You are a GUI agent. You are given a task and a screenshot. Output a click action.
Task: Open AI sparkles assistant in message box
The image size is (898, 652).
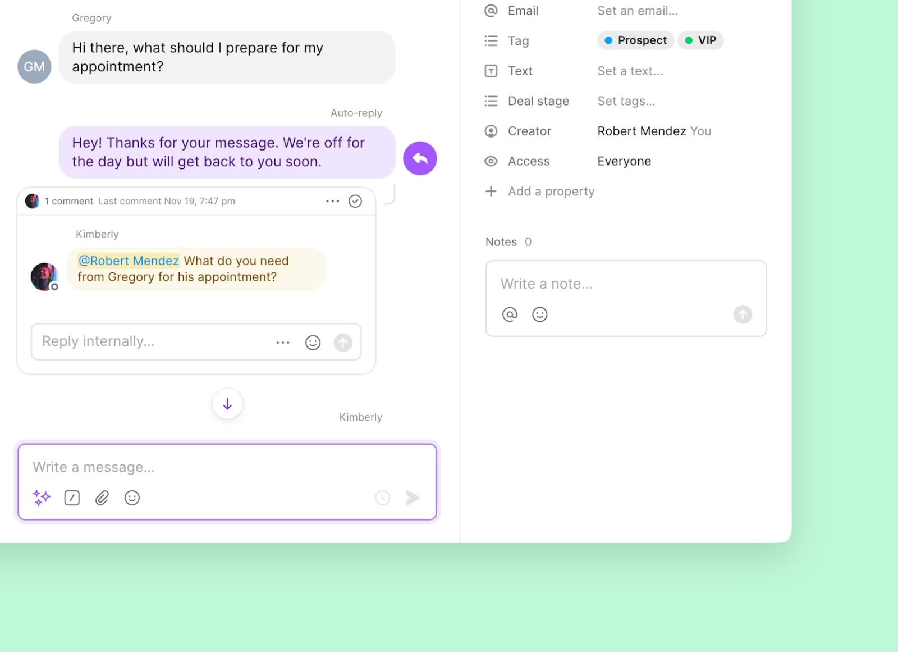42,498
